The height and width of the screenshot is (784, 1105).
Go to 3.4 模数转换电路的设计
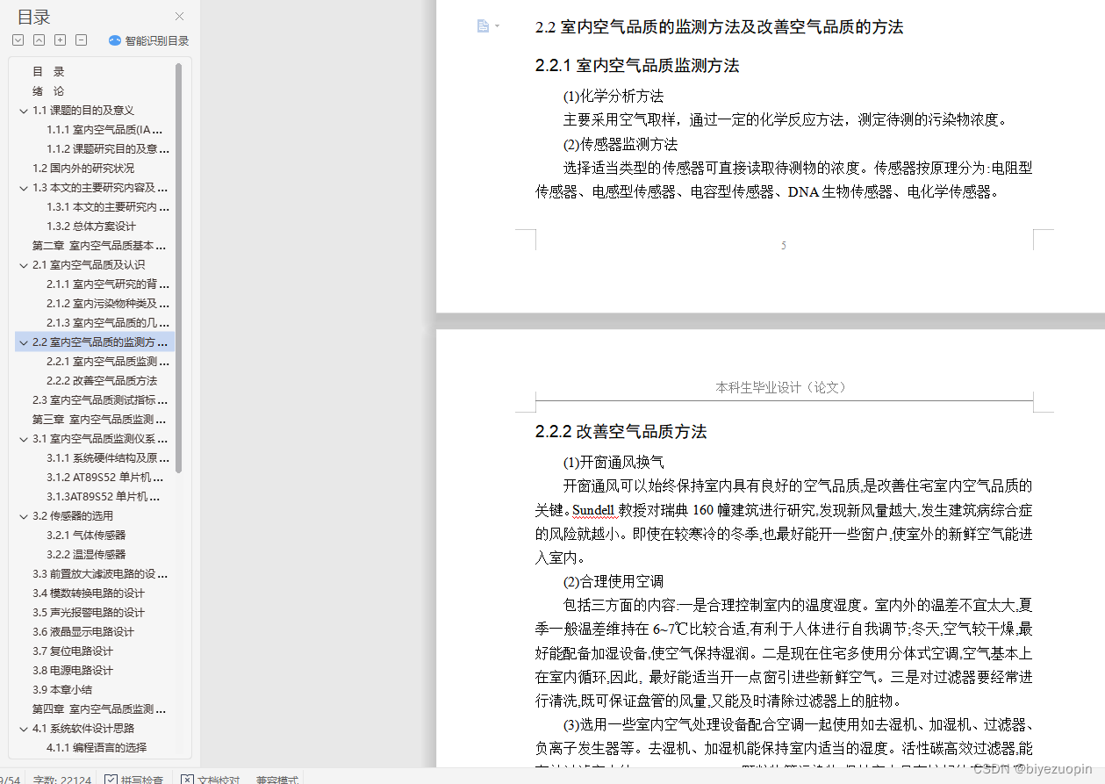89,593
